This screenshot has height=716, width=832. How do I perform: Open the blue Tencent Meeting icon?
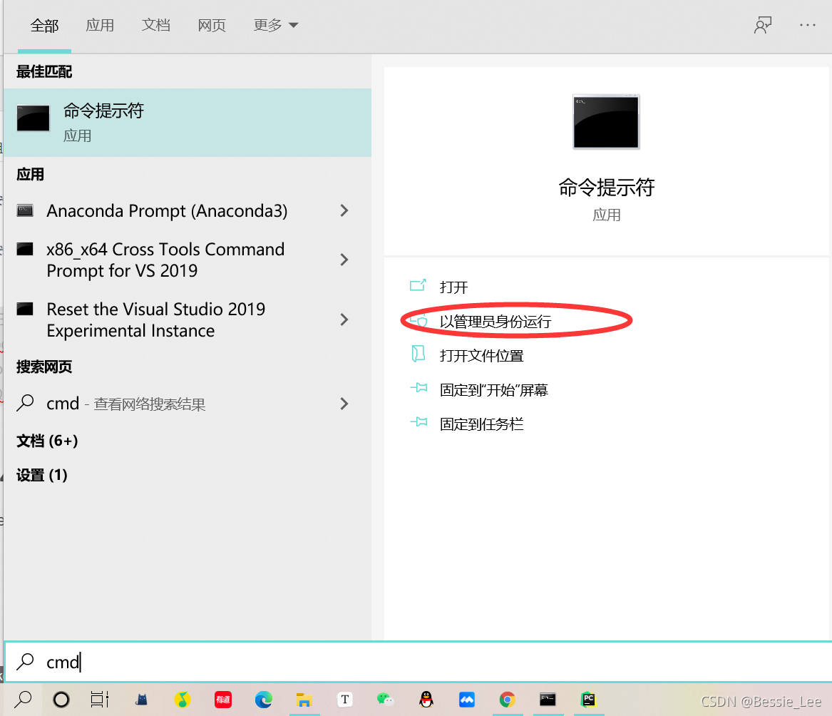[x=467, y=700]
